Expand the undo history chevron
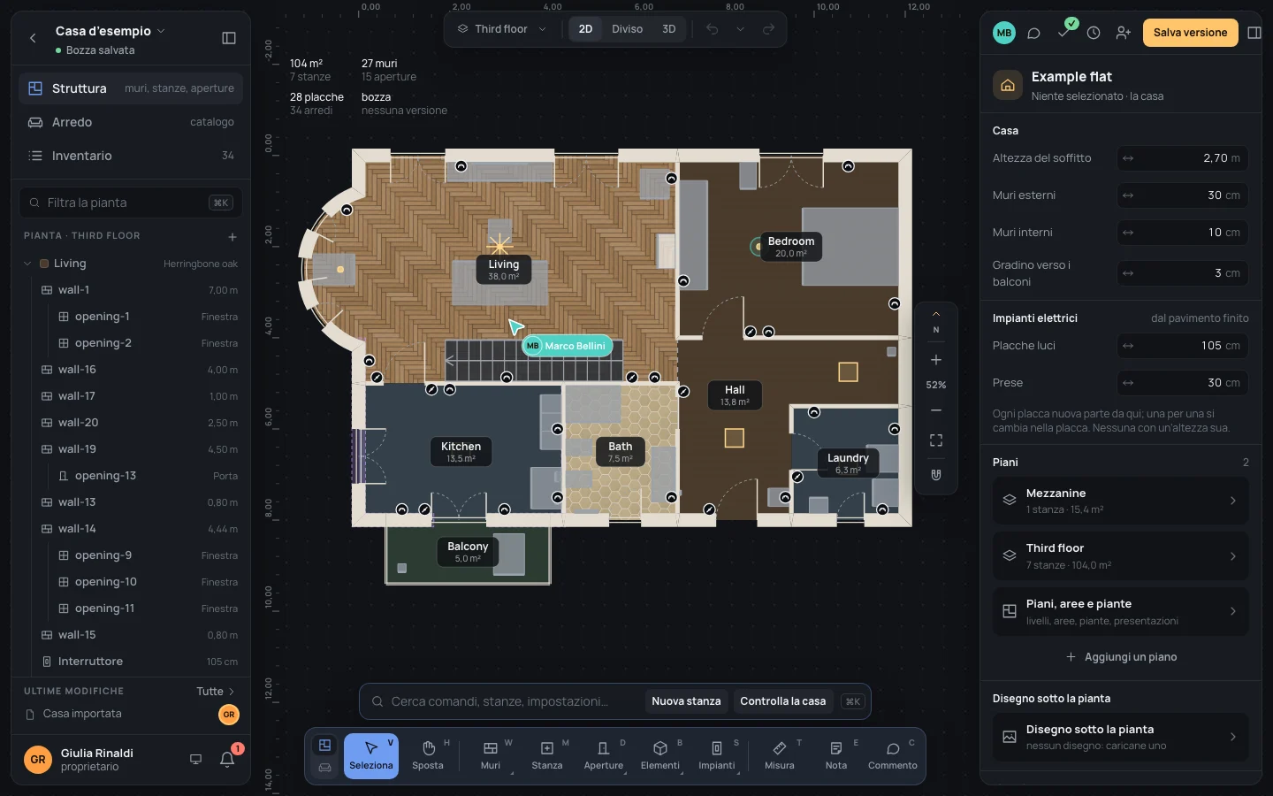The image size is (1273, 796). pyautogui.click(x=741, y=29)
